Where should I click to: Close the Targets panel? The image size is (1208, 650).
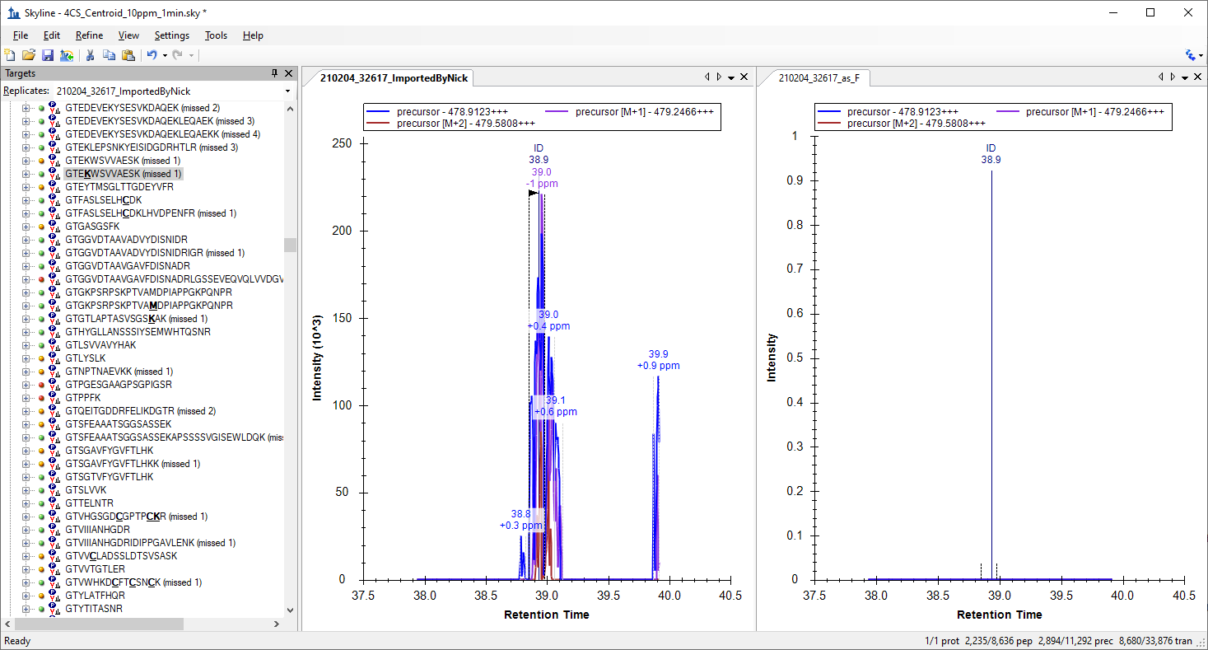pyautogui.click(x=288, y=74)
